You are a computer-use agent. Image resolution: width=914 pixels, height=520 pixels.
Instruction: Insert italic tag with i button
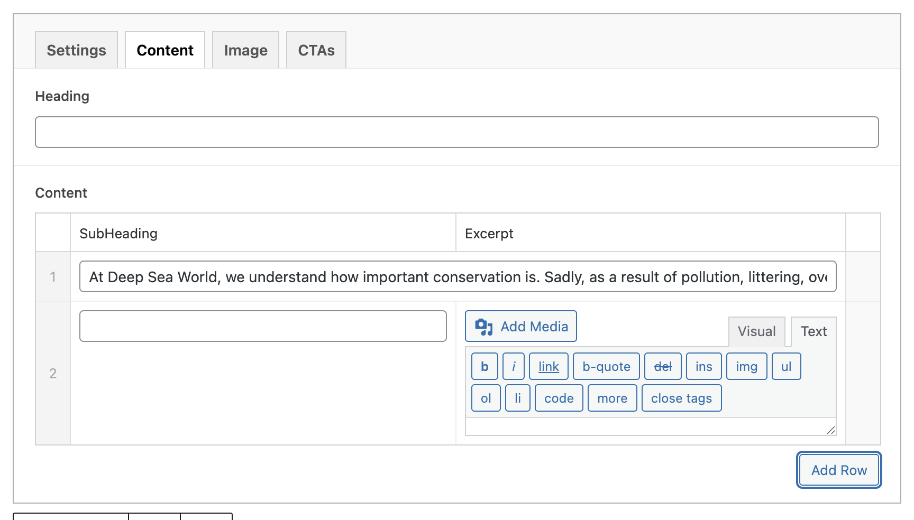(x=514, y=366)
